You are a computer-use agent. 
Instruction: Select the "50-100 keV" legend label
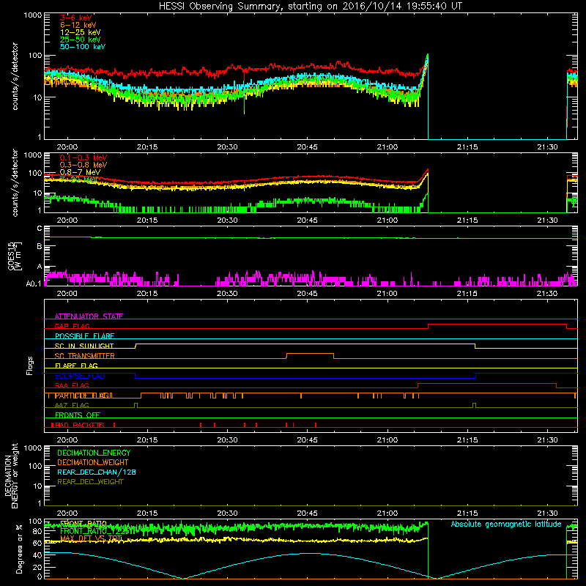[83, 47]
